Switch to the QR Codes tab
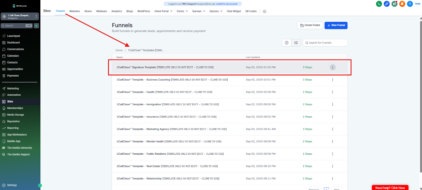The image size is (422, 190). point(251,11)
